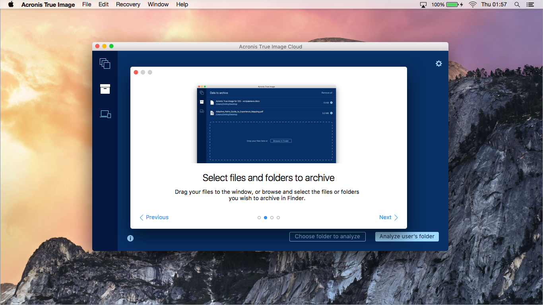Click Choose folder to analyze button
The image size is (543, 305).
pyautogui.click(x=328, y=236)
